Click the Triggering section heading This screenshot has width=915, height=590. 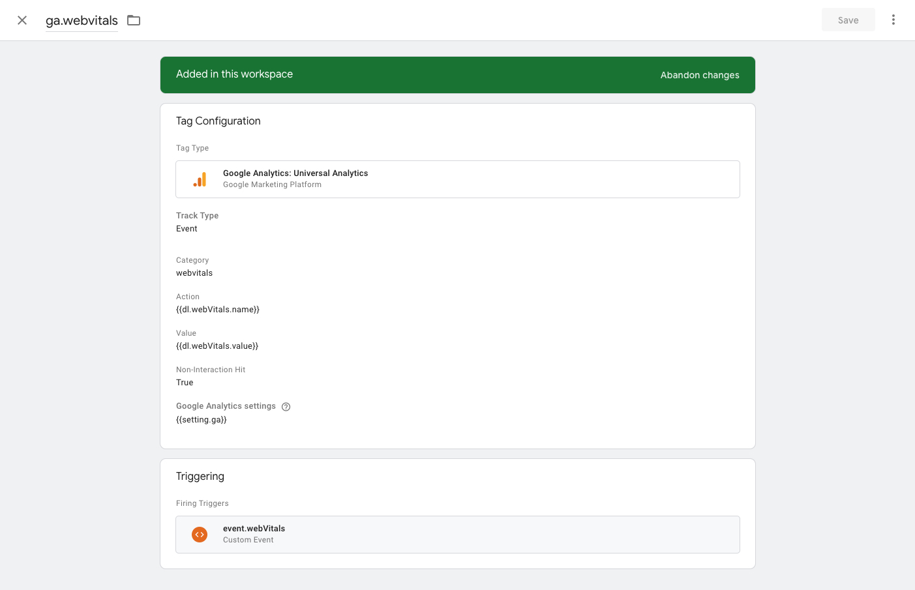(x=200, y=477)
